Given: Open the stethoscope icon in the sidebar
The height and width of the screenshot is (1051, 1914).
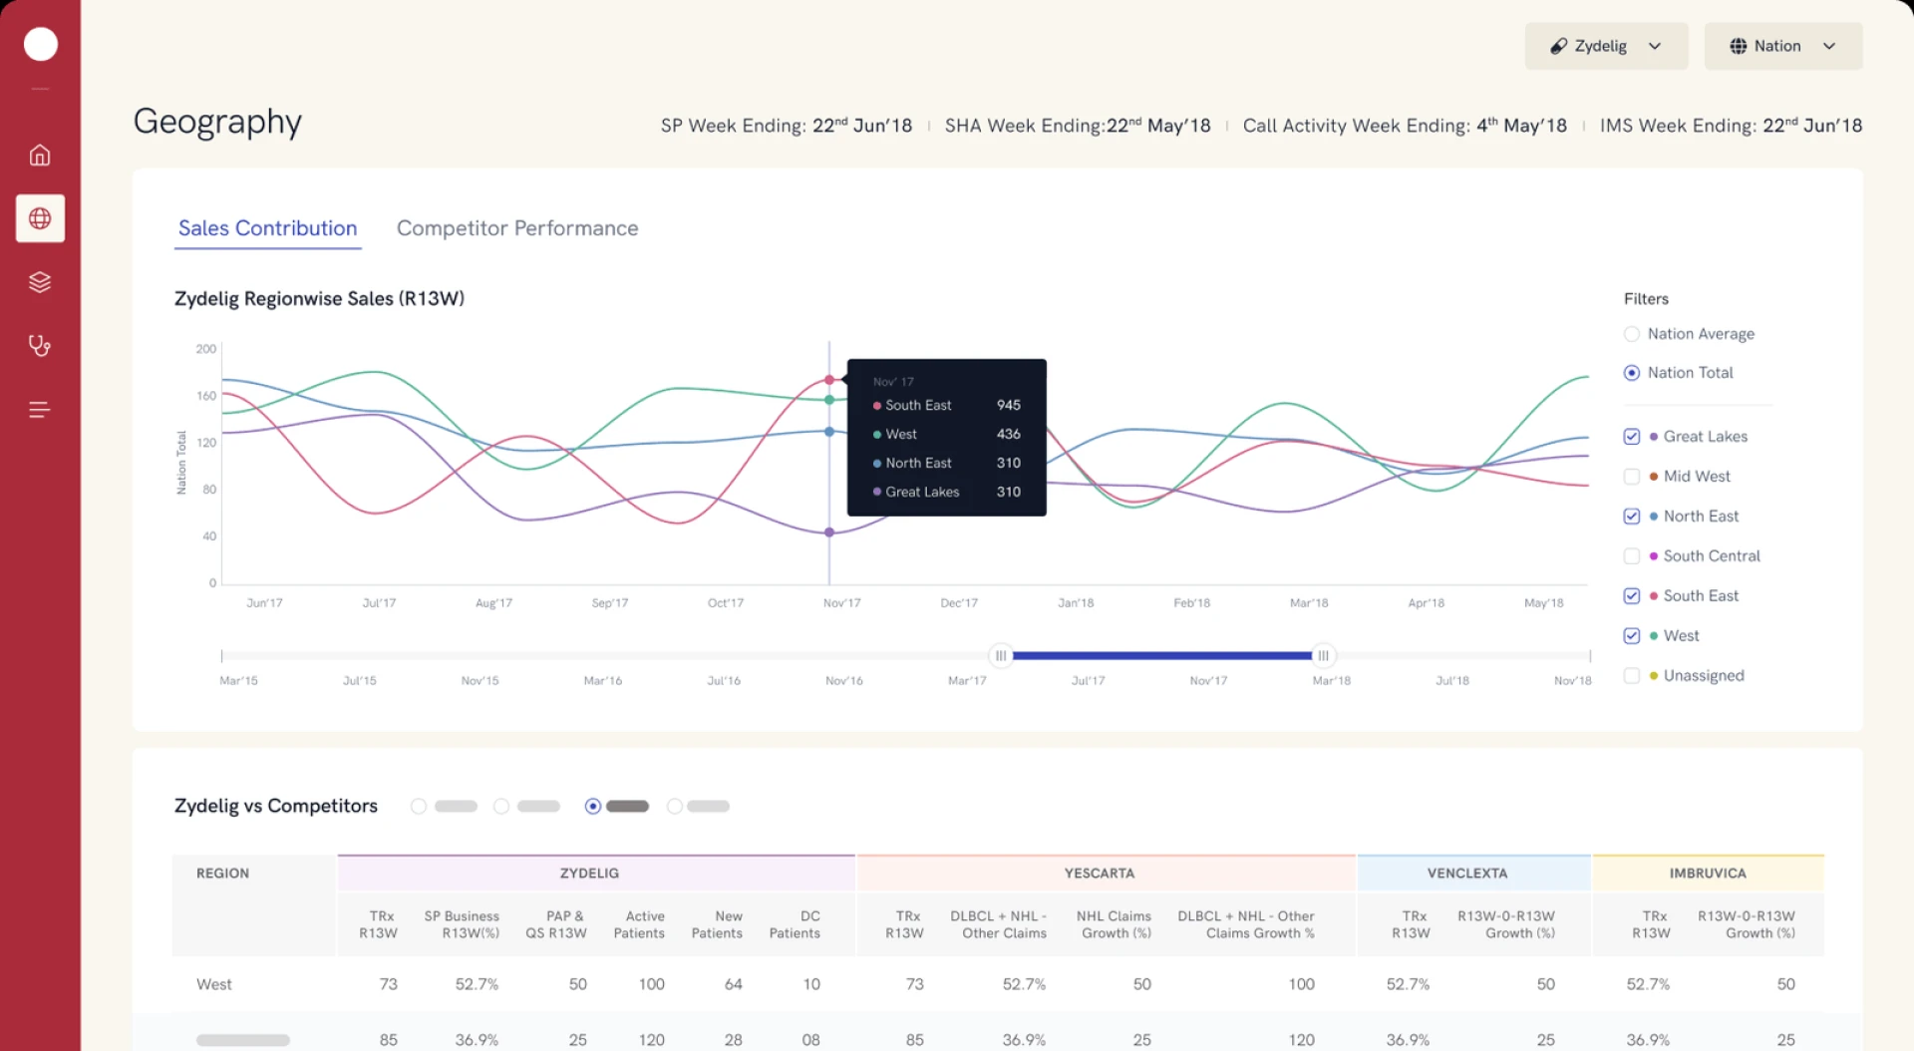Looking at the screenshot, I should click(40, 345).
